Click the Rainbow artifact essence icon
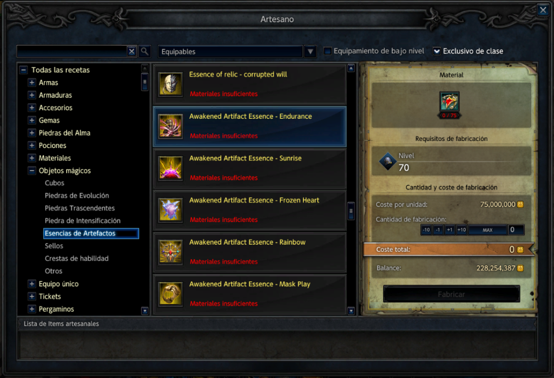 click(x=170, y=252)
